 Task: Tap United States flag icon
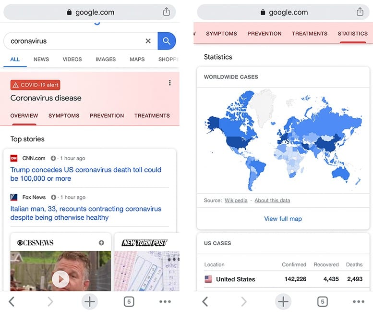(208, 279)
